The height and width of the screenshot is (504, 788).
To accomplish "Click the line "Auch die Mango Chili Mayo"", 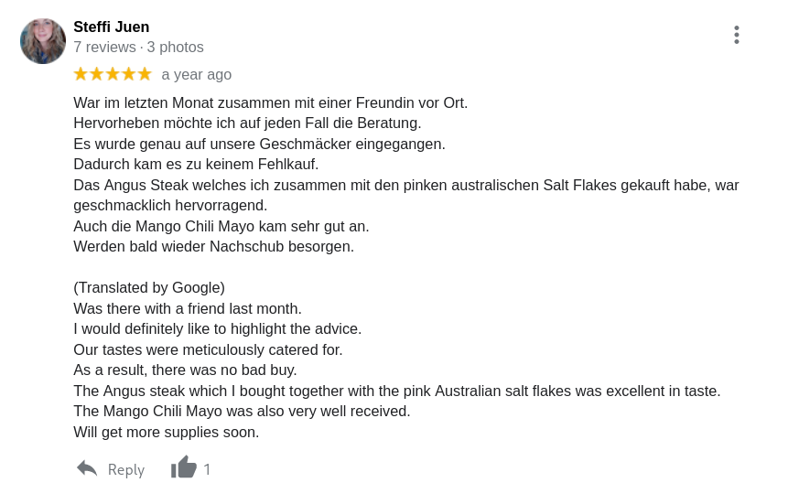I will pyautogui.click(x=221, y=226).
